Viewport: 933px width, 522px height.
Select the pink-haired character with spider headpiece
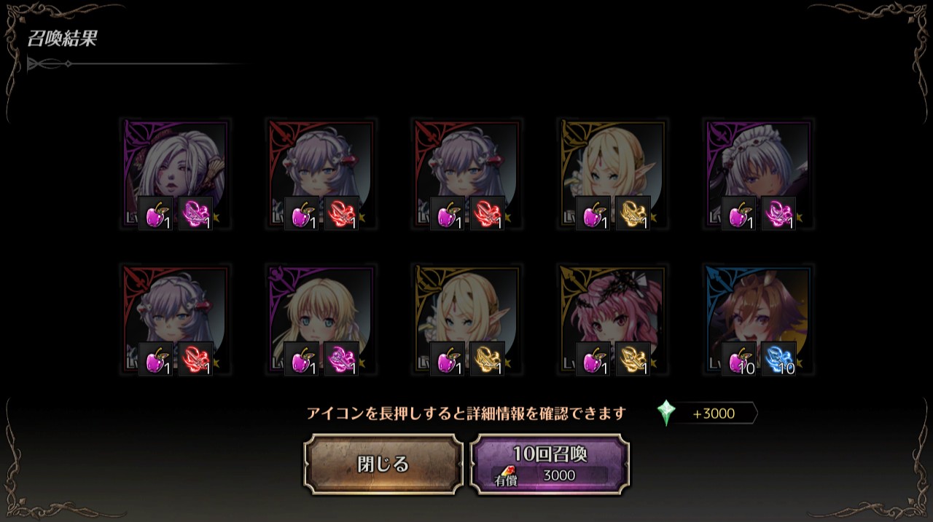613,320
